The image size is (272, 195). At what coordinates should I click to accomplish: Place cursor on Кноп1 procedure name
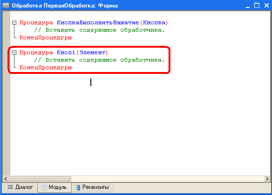(66, 52)
